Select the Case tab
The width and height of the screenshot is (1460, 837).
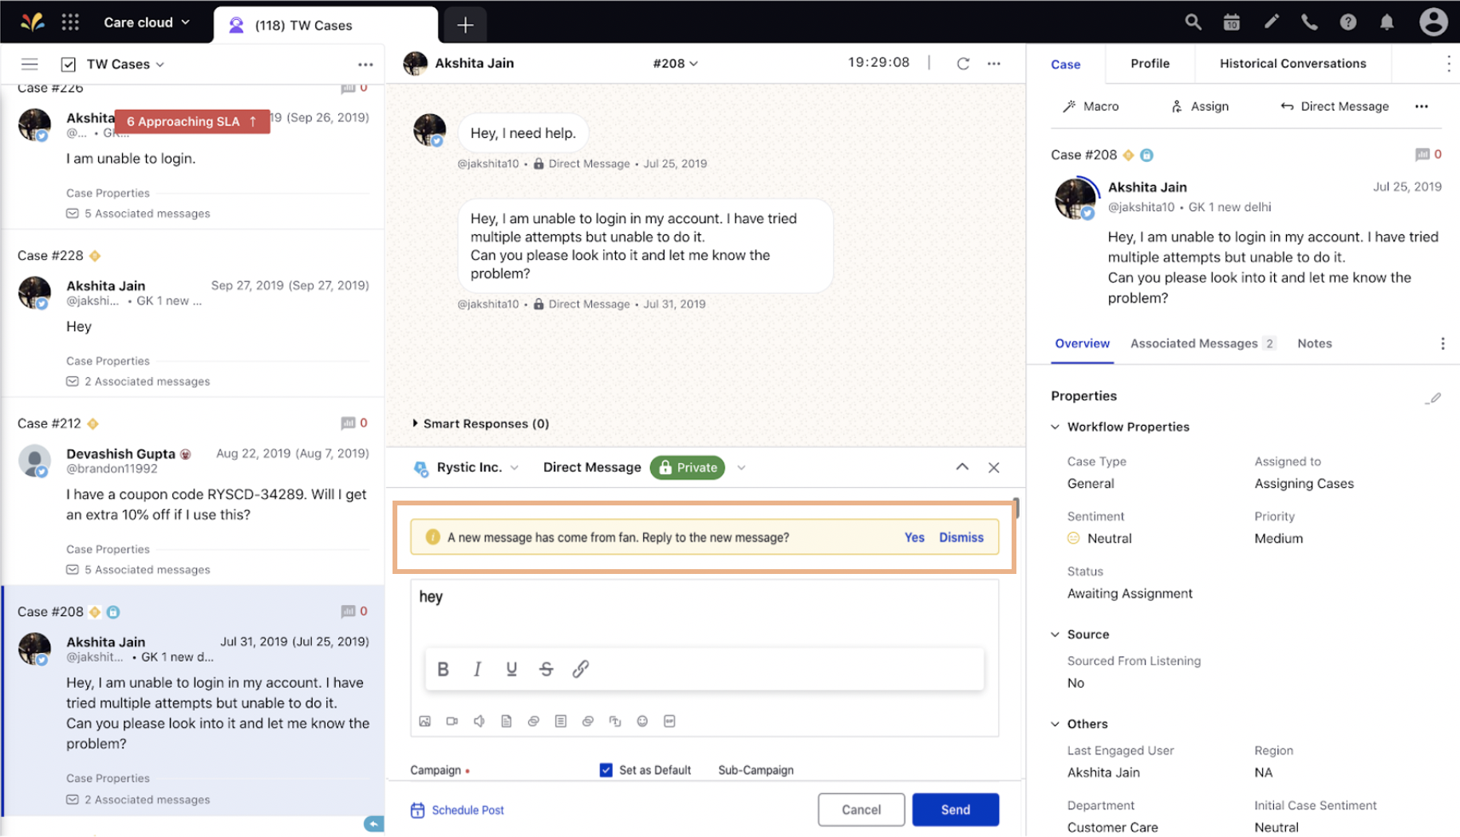tap(1065, 64)
